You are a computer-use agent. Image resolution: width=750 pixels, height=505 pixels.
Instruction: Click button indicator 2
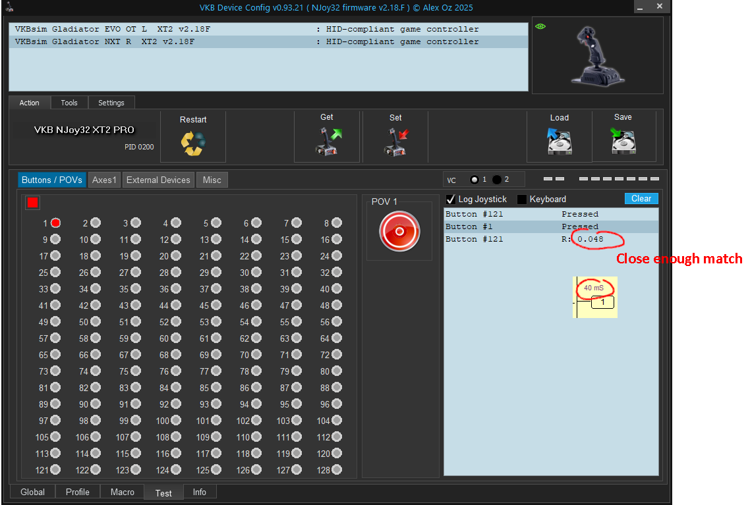pyautogui.click(x=96, y=223)
